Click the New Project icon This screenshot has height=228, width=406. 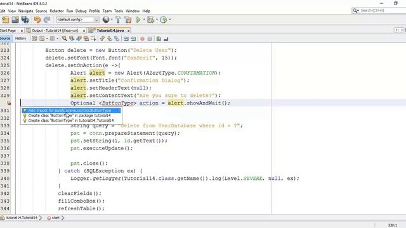click(6, 20)
